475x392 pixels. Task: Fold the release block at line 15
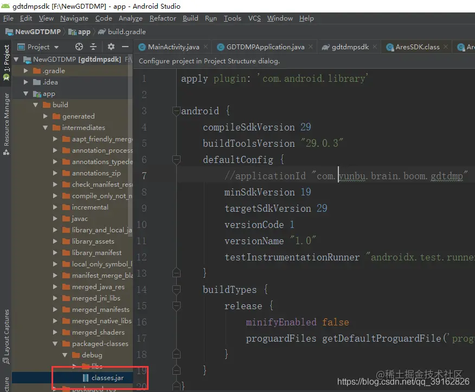[176, 306]
